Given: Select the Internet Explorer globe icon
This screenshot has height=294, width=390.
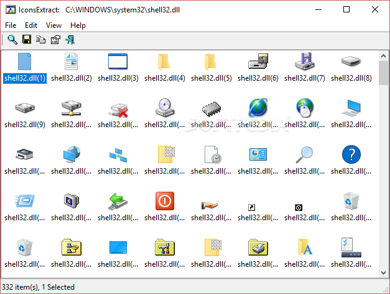Looking at the screenshot, I should [258, 107].
